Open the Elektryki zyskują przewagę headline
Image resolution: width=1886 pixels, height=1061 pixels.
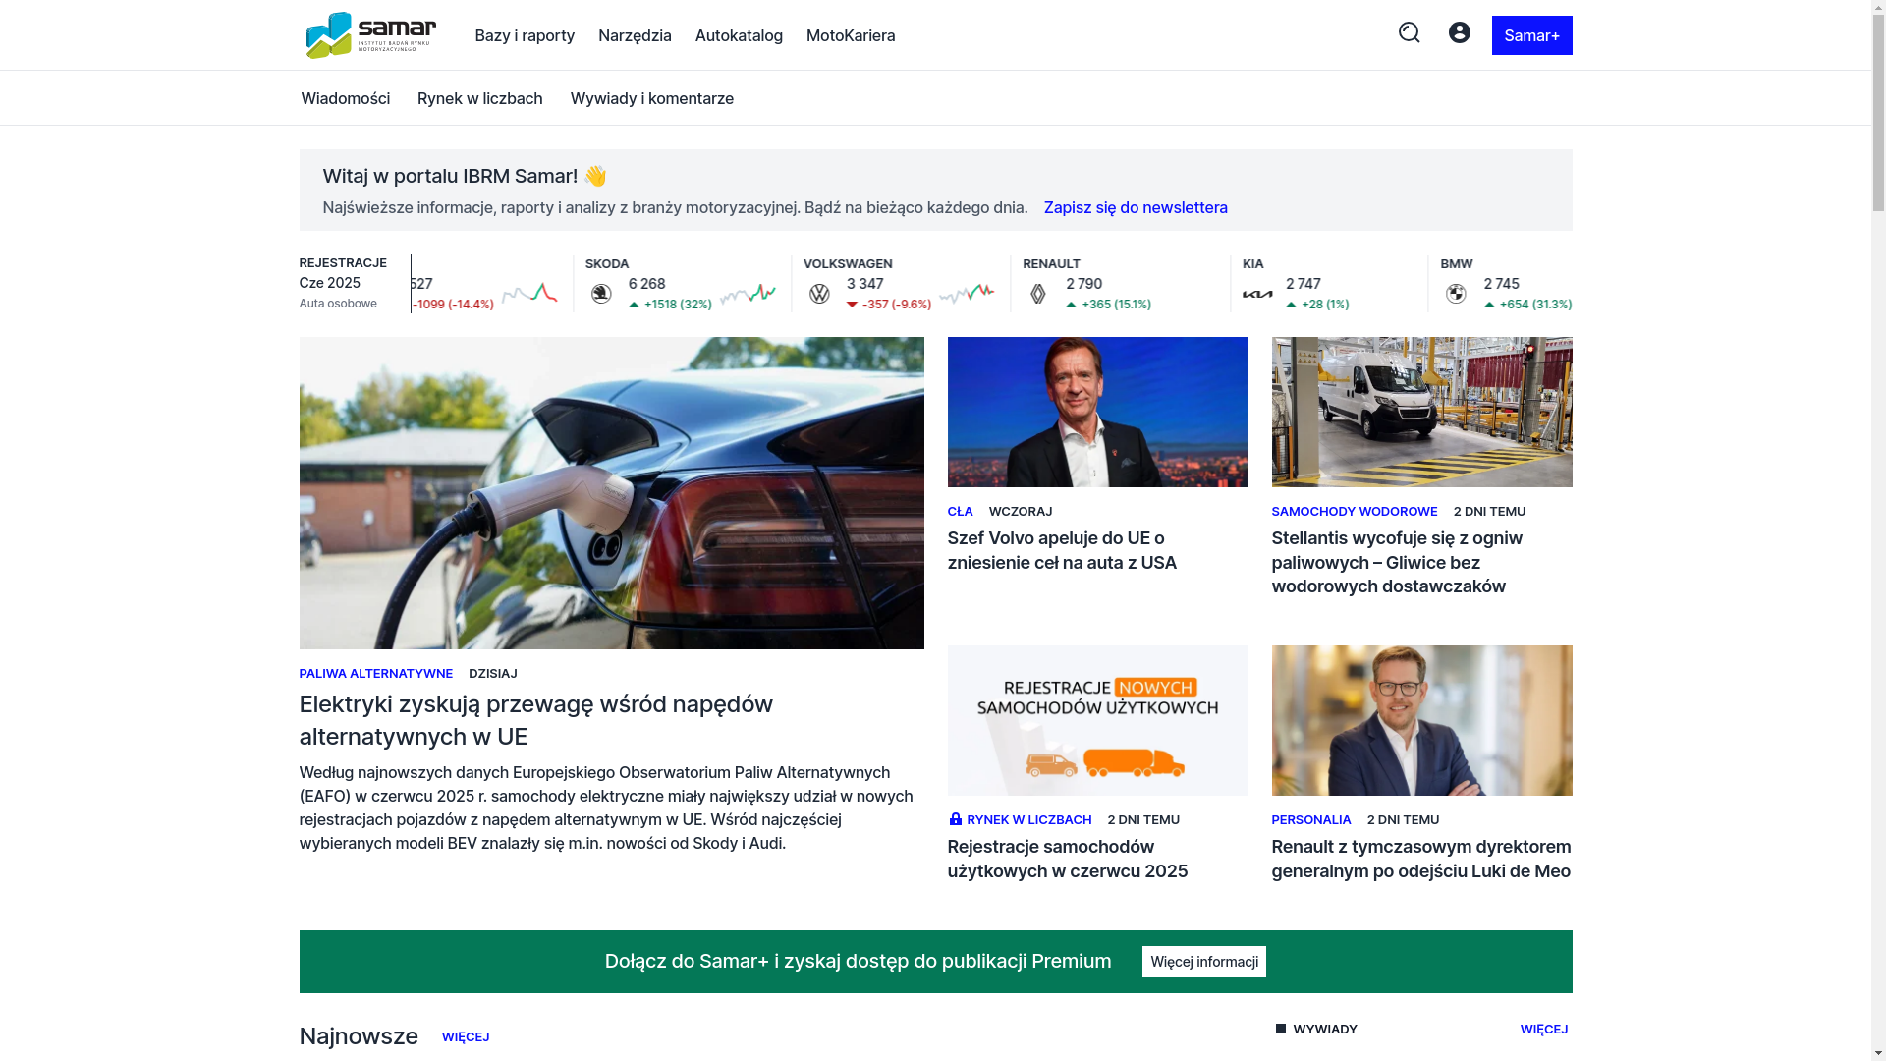tap(535, 720)
